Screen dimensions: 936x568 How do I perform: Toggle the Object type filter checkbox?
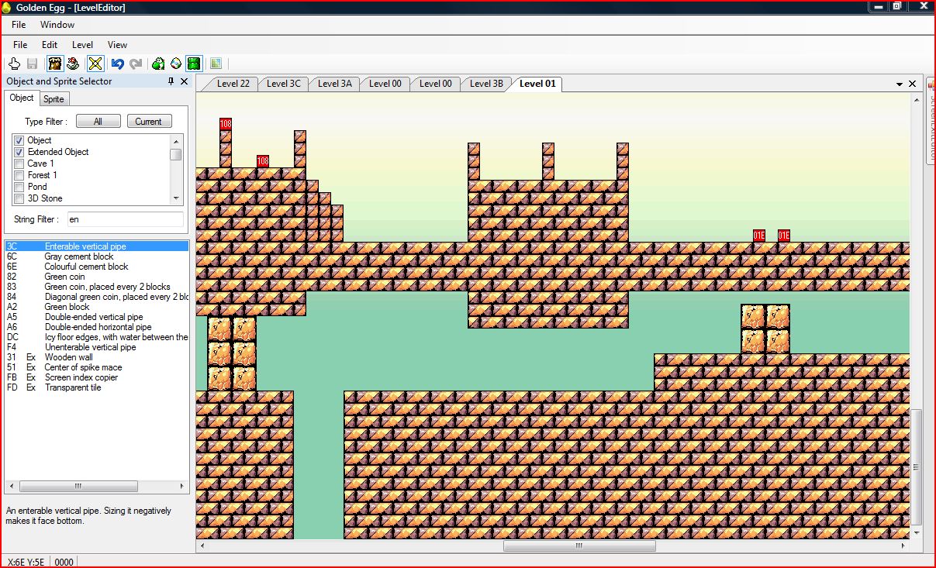pyautogui.click(x=19, y=140)
